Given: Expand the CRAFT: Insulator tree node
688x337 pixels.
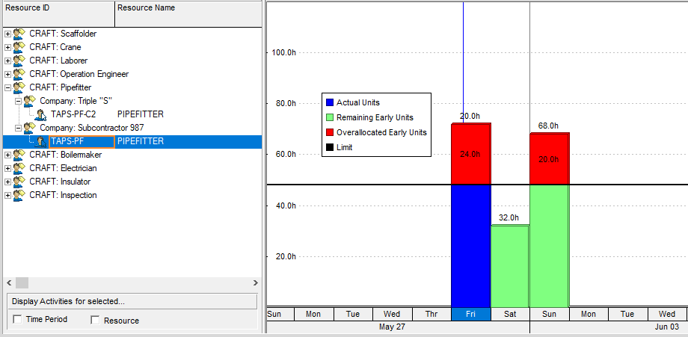Looking at the screenshot, I should coord(7,182).
